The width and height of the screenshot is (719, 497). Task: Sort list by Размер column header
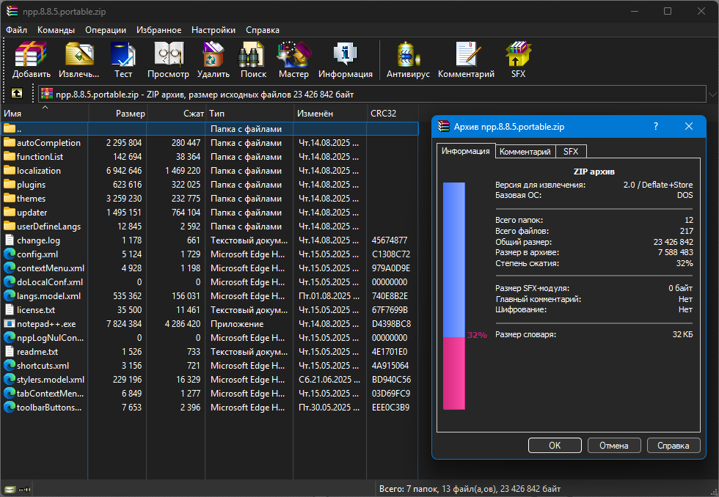117,113
